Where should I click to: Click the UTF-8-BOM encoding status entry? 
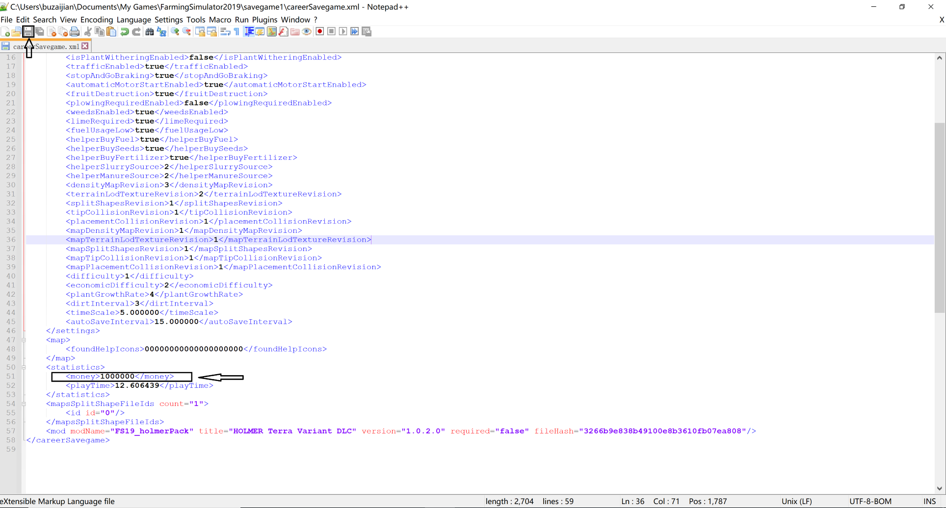(870, 501)
